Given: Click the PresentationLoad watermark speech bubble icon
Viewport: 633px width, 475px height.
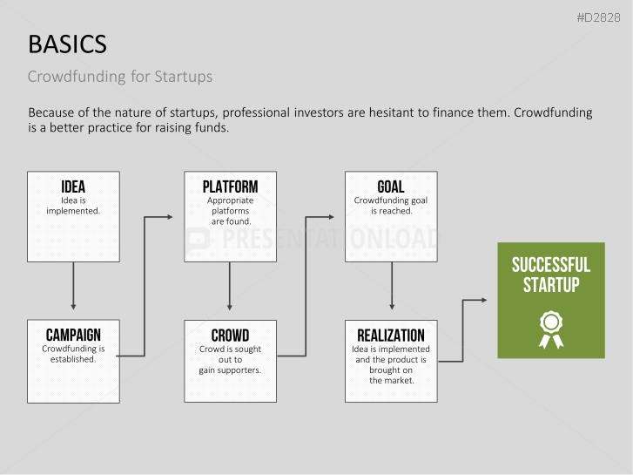Looking at the screenshot, I should 198,240.
